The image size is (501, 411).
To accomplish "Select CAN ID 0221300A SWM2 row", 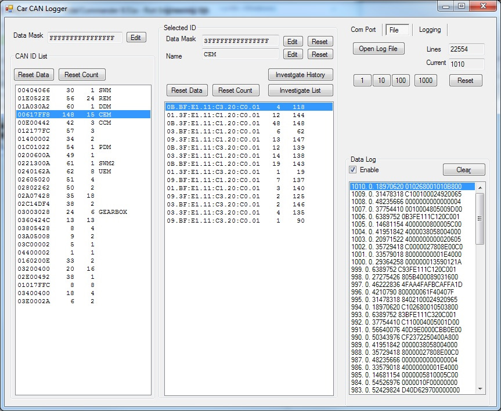I will [83, 163].
